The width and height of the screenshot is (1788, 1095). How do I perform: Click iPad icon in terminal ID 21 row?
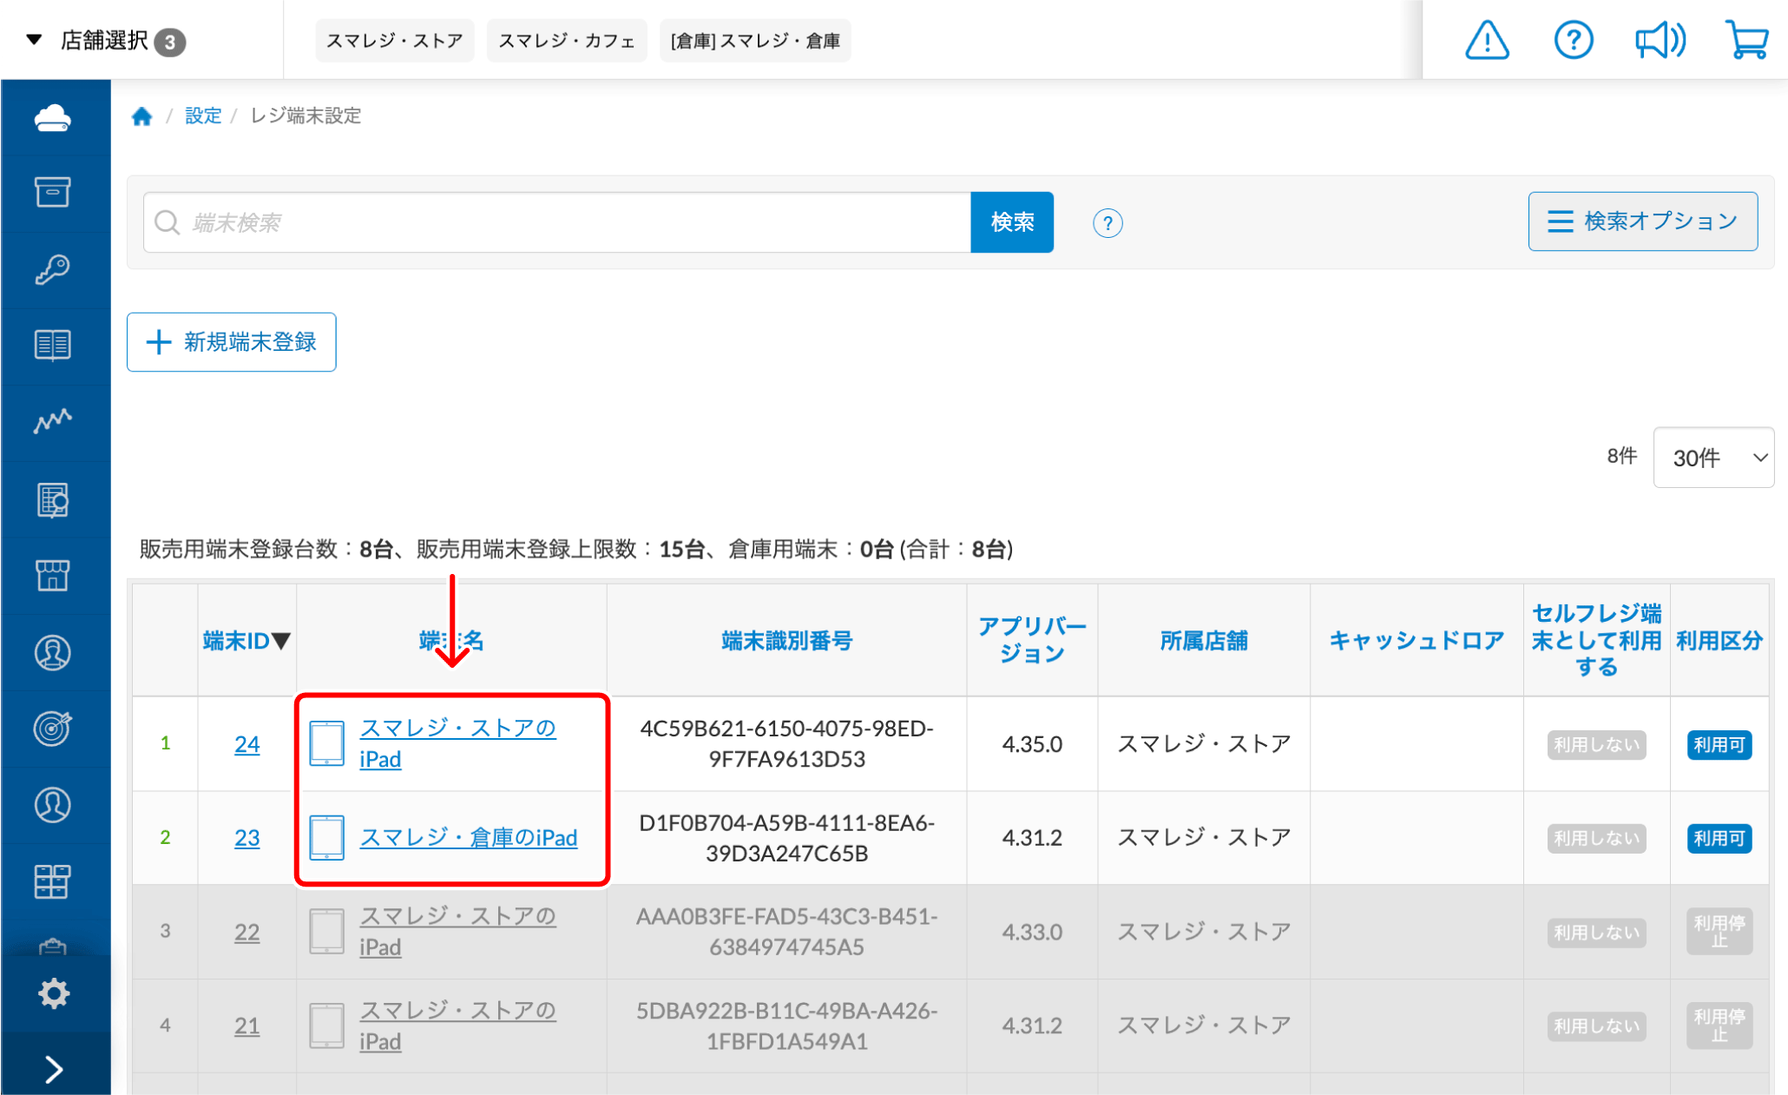(x=327, y=1026)
